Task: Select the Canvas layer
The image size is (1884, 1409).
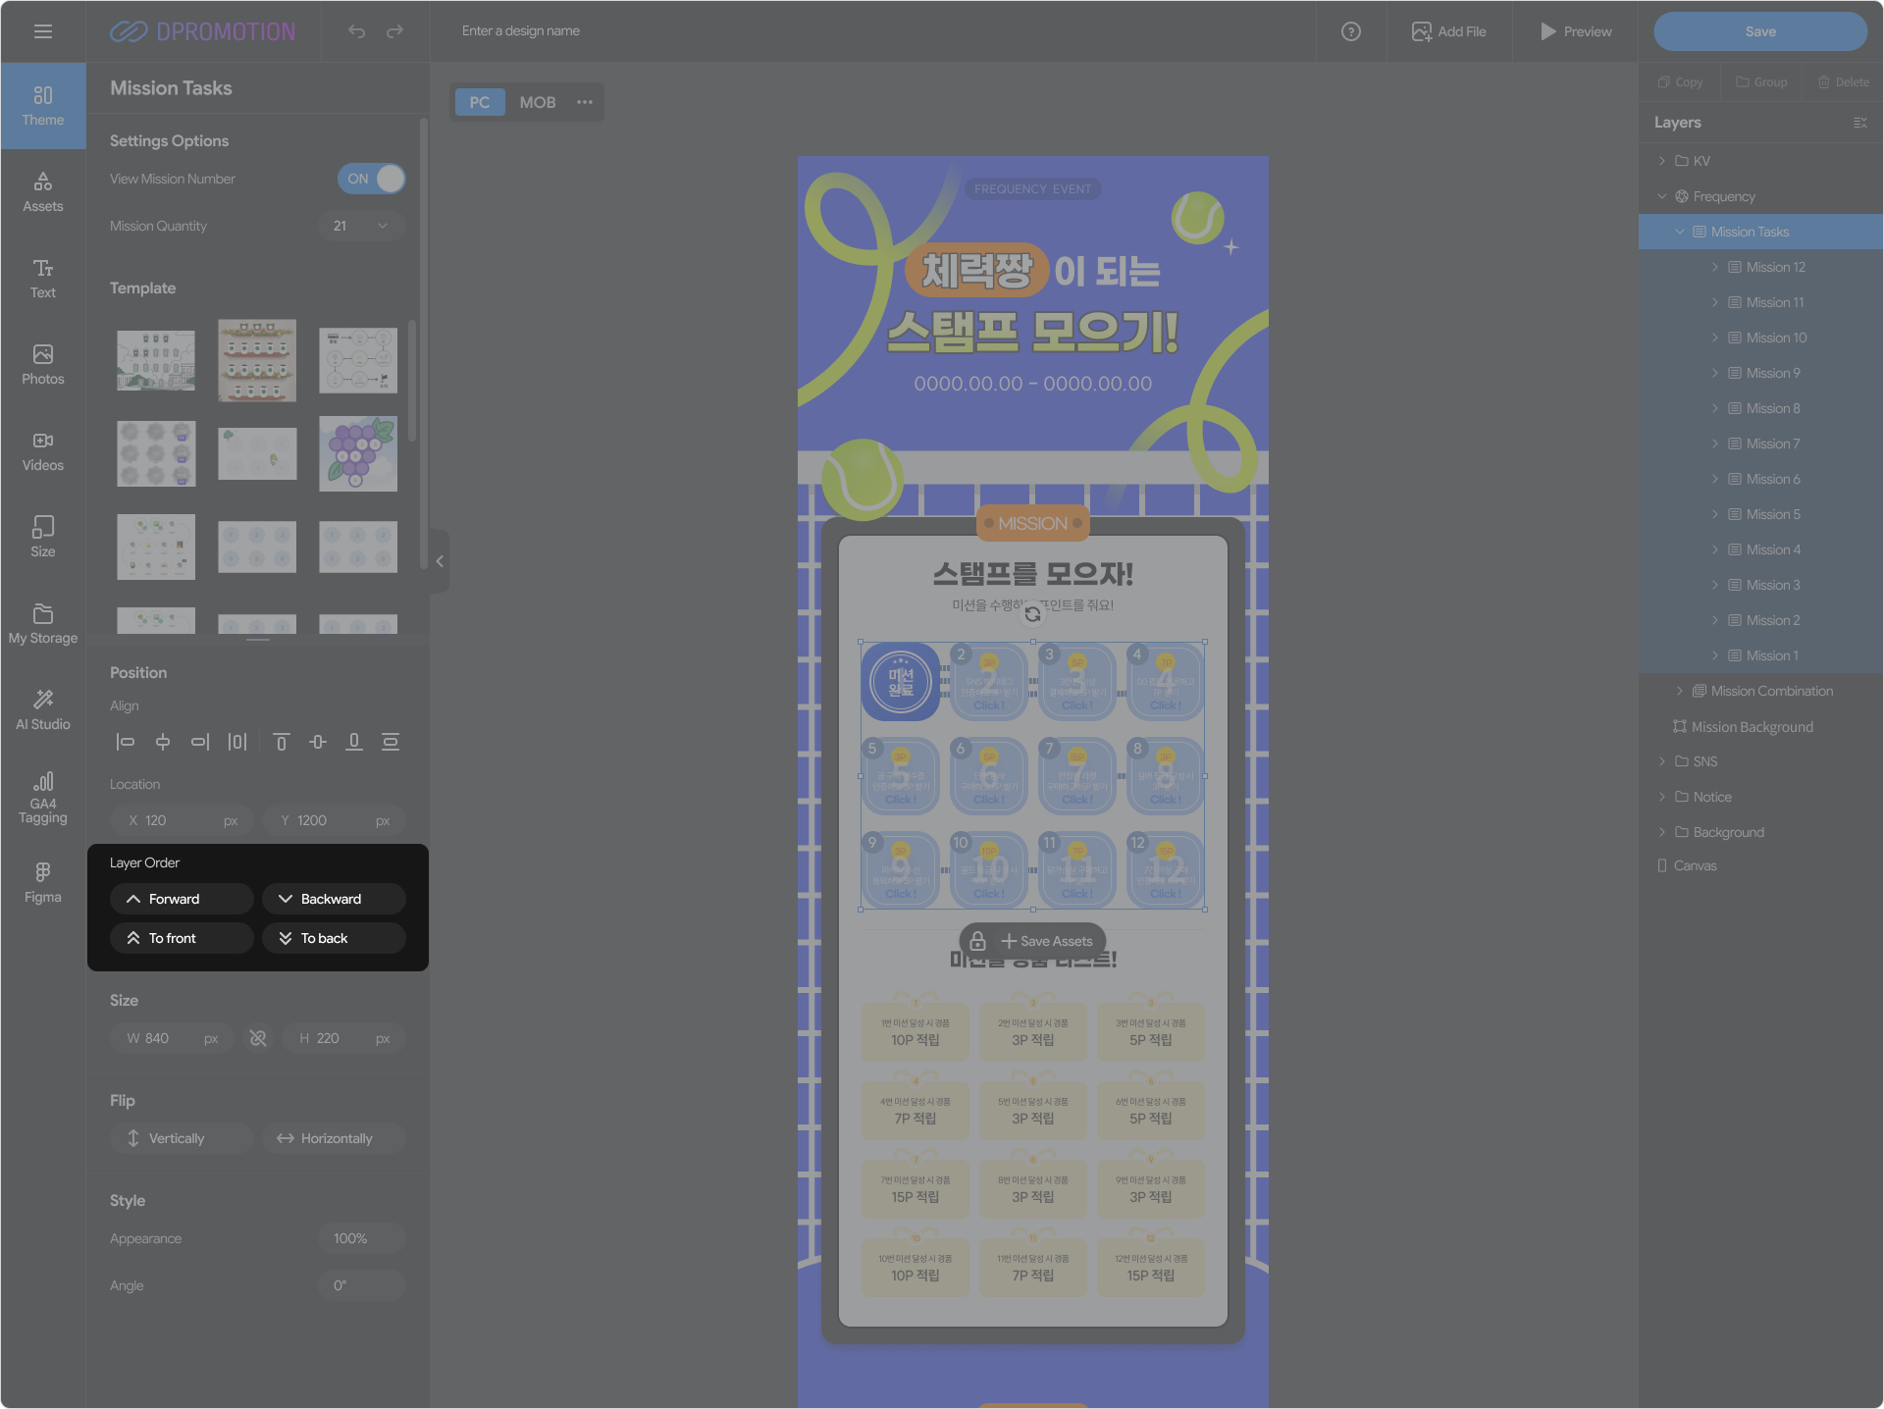Action: [1761, 865]
